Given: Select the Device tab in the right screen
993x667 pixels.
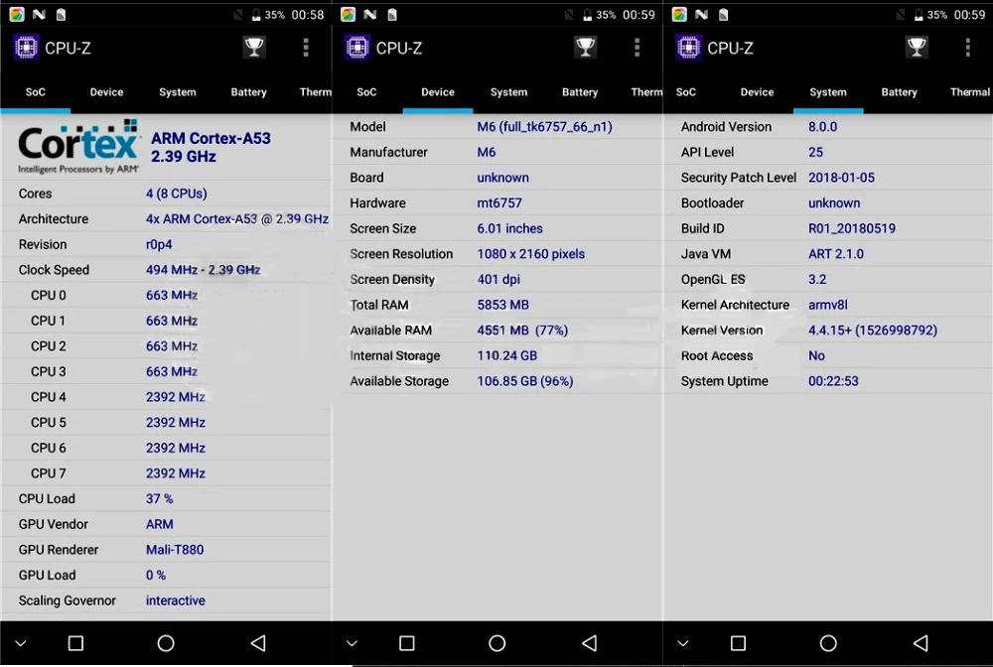Looking at the screenshot, I should click(x=757, y=92).
